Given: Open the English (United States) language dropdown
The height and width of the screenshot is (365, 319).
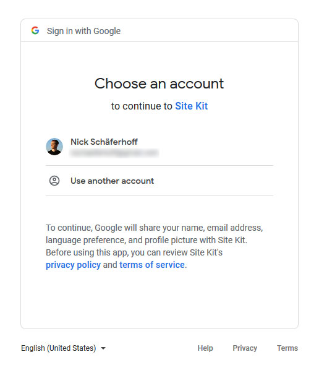Looking at the screenshot, I should [63, 348].
